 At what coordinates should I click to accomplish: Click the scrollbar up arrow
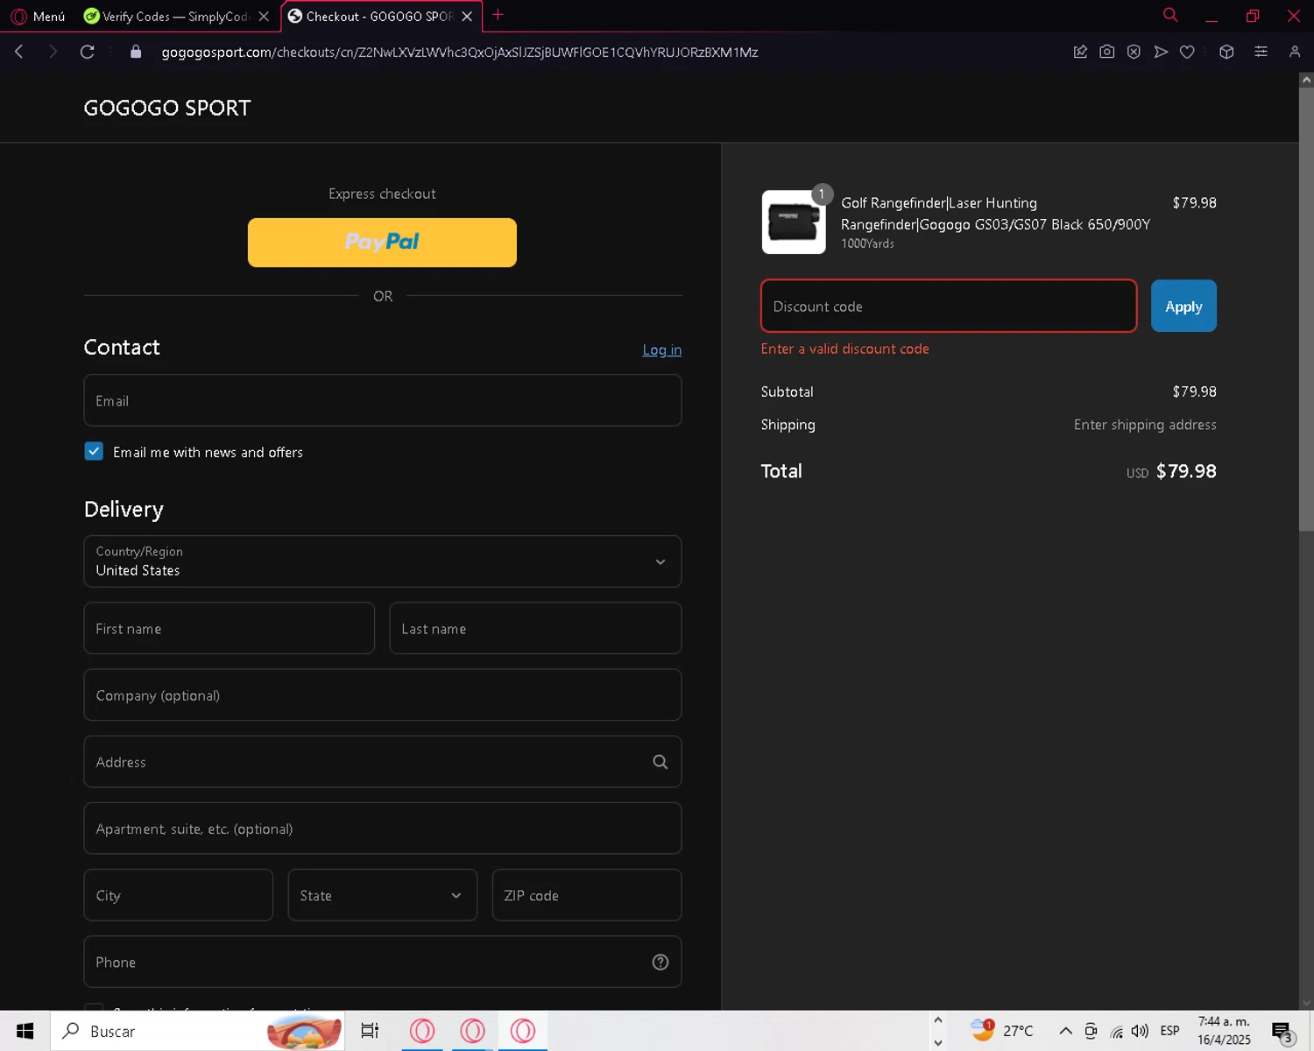click(1306, 80)
